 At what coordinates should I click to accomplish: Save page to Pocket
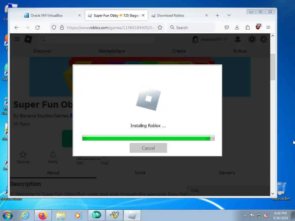[227, 27]
